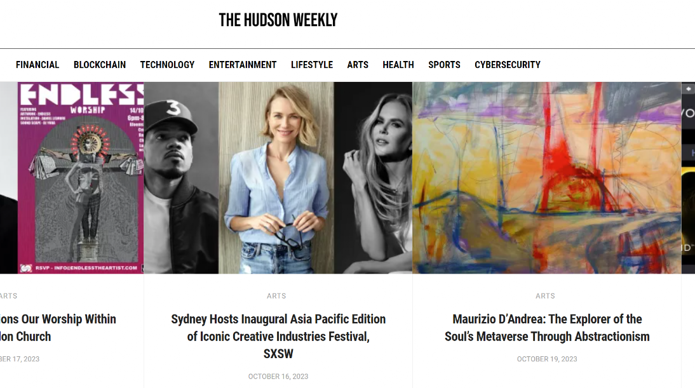
Task: Open the Cybersecurity category
Action: [x=508, y=65]
